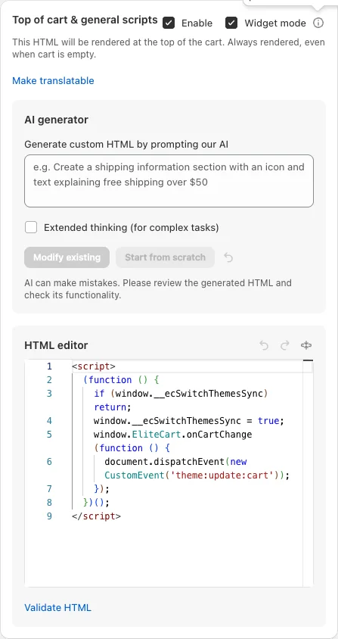Click the window.EliteCart.onCartChange code line

pyautogui.click(x=172, y=435)
